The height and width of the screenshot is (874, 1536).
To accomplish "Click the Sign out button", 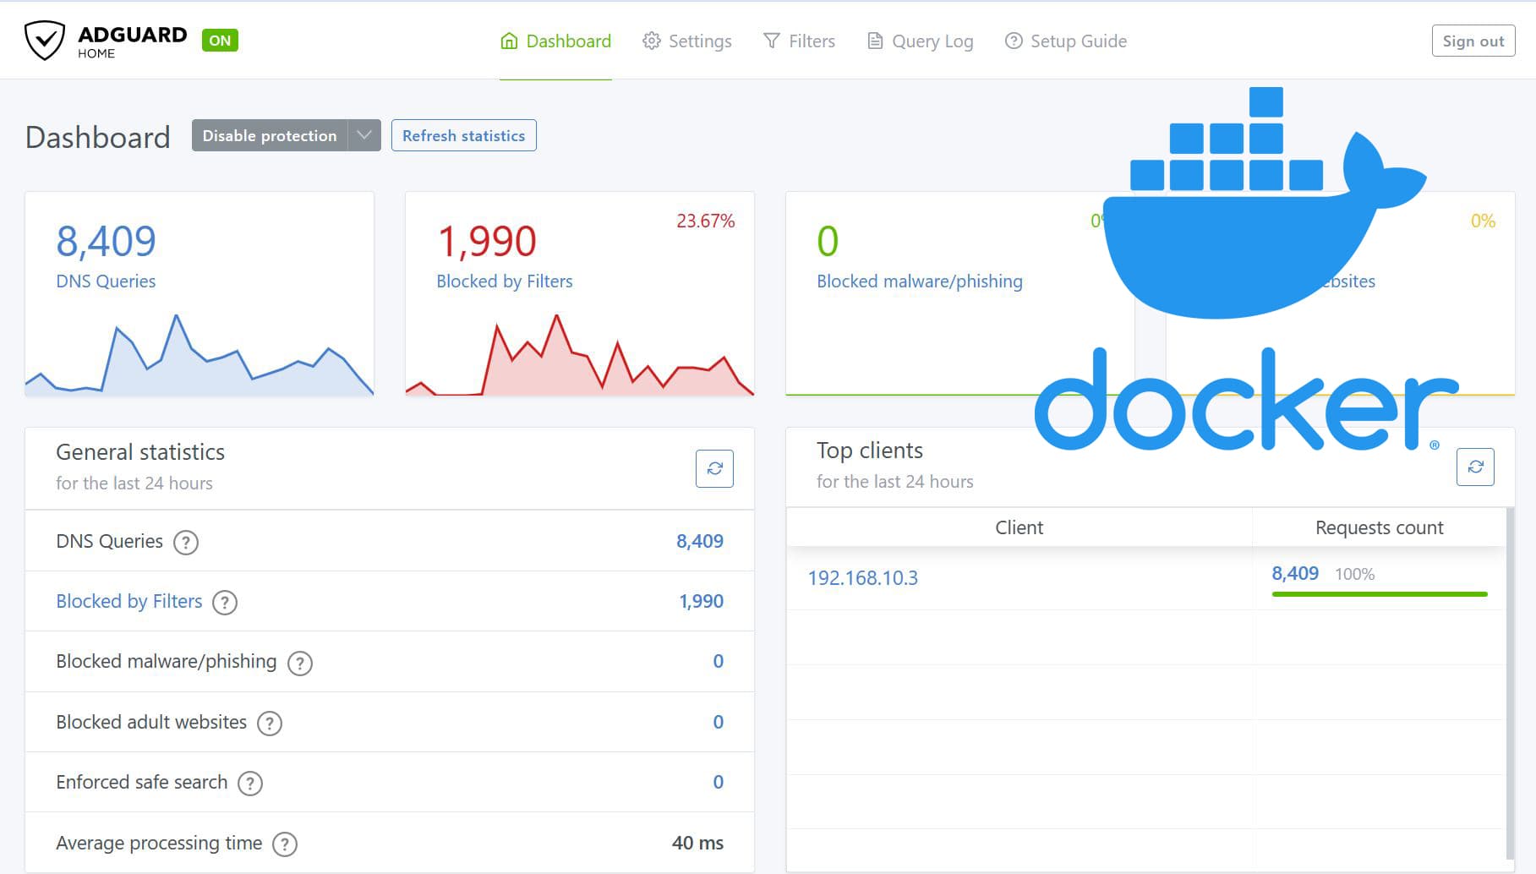I will tap(1473, 40).
